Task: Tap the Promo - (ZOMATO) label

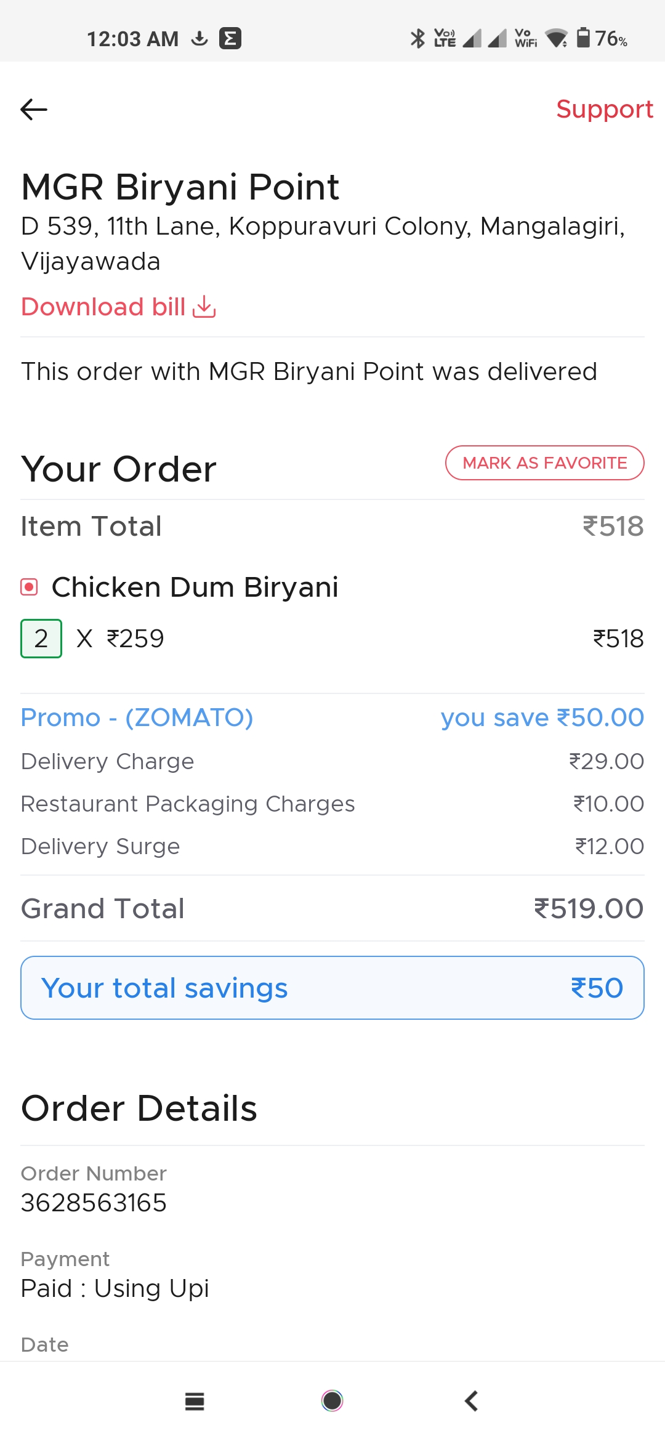Action: (x=137, y=717)
